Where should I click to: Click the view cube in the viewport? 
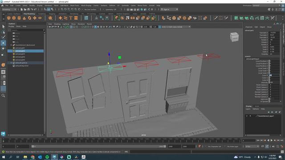pyautogui.click(x=235, y=37)
